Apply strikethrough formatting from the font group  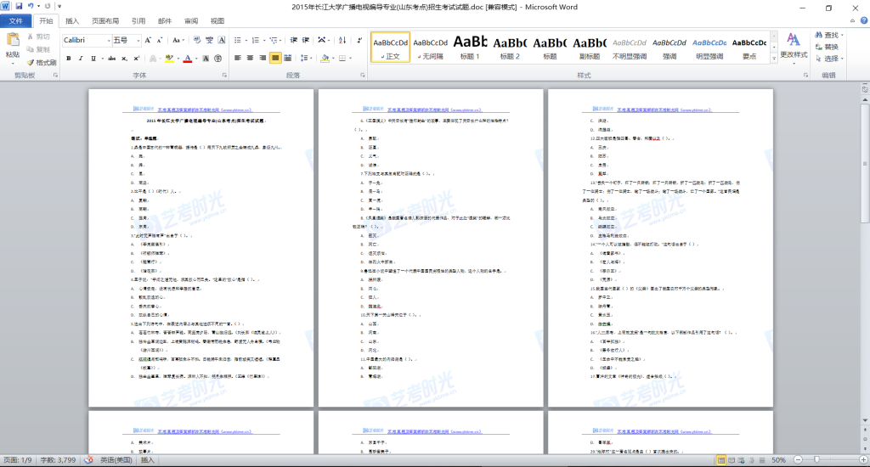(110, 59)
